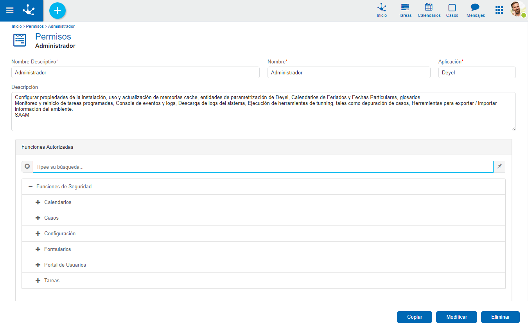This screenshot has height=332, width=528.
Task: Click the Permisos form icon beside title
Action: 20,40
